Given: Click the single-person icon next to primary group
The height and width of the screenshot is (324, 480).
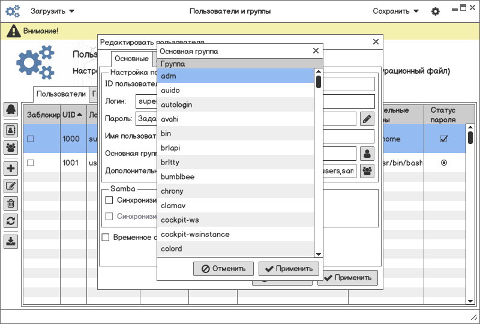Looking at the screenshot, I should click(x=367, y=154).
